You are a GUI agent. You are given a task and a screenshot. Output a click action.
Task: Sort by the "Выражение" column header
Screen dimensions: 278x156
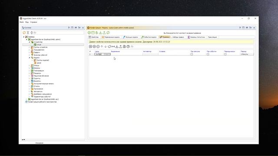click(x=116, y=52)
